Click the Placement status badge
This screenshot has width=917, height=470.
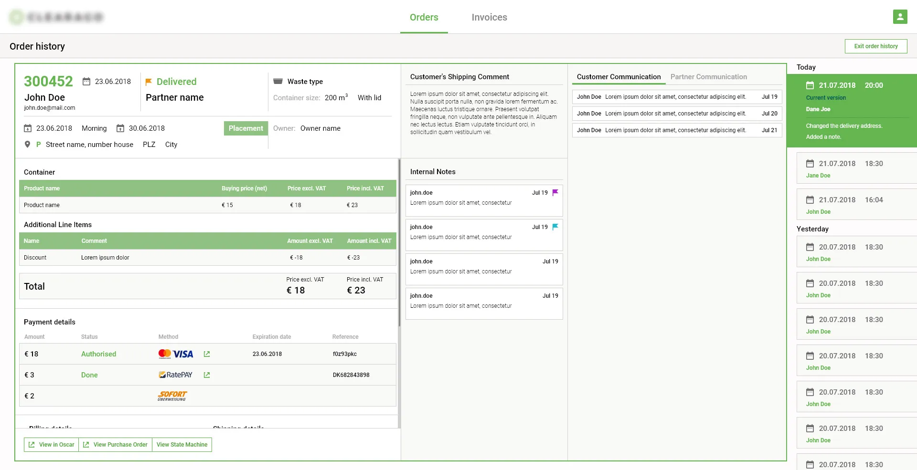pos(245,128)
